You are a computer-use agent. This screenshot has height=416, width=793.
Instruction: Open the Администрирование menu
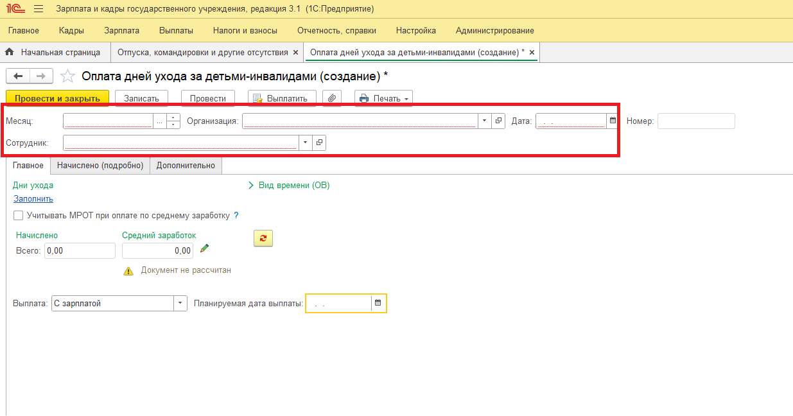click(x=495, y=30)
